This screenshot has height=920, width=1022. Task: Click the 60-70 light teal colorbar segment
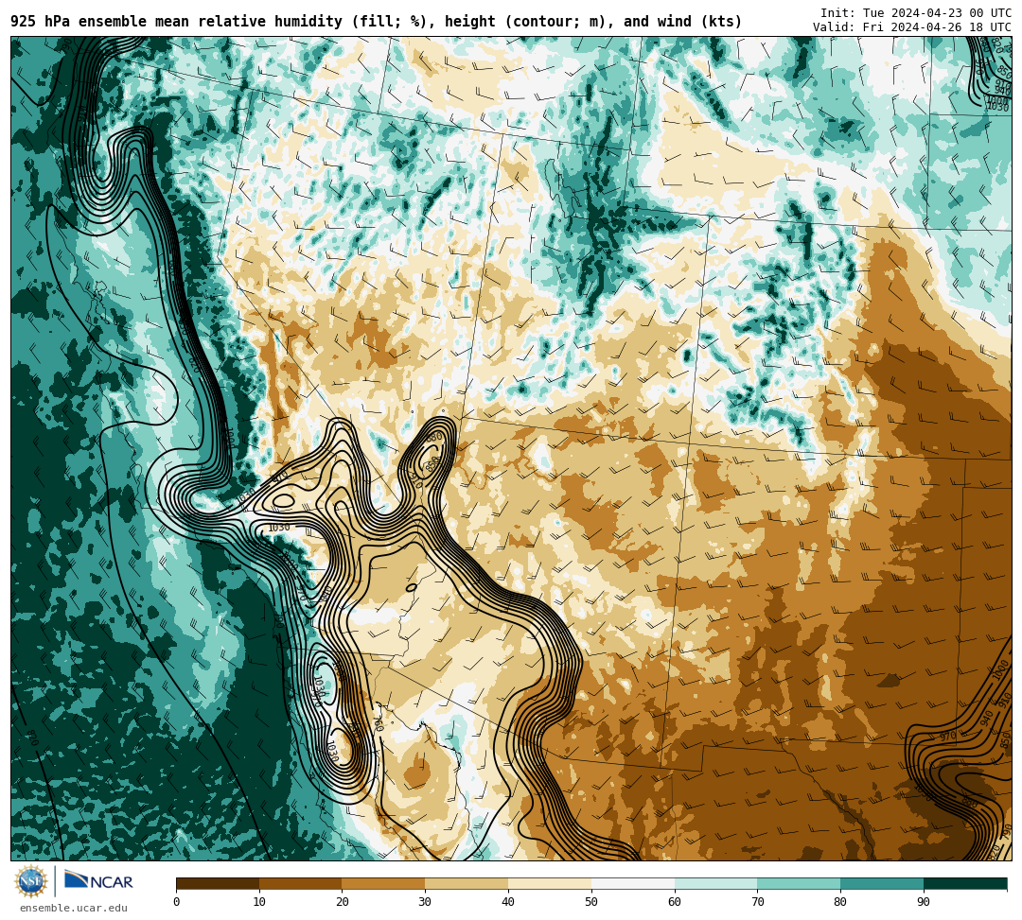point(716,883)
